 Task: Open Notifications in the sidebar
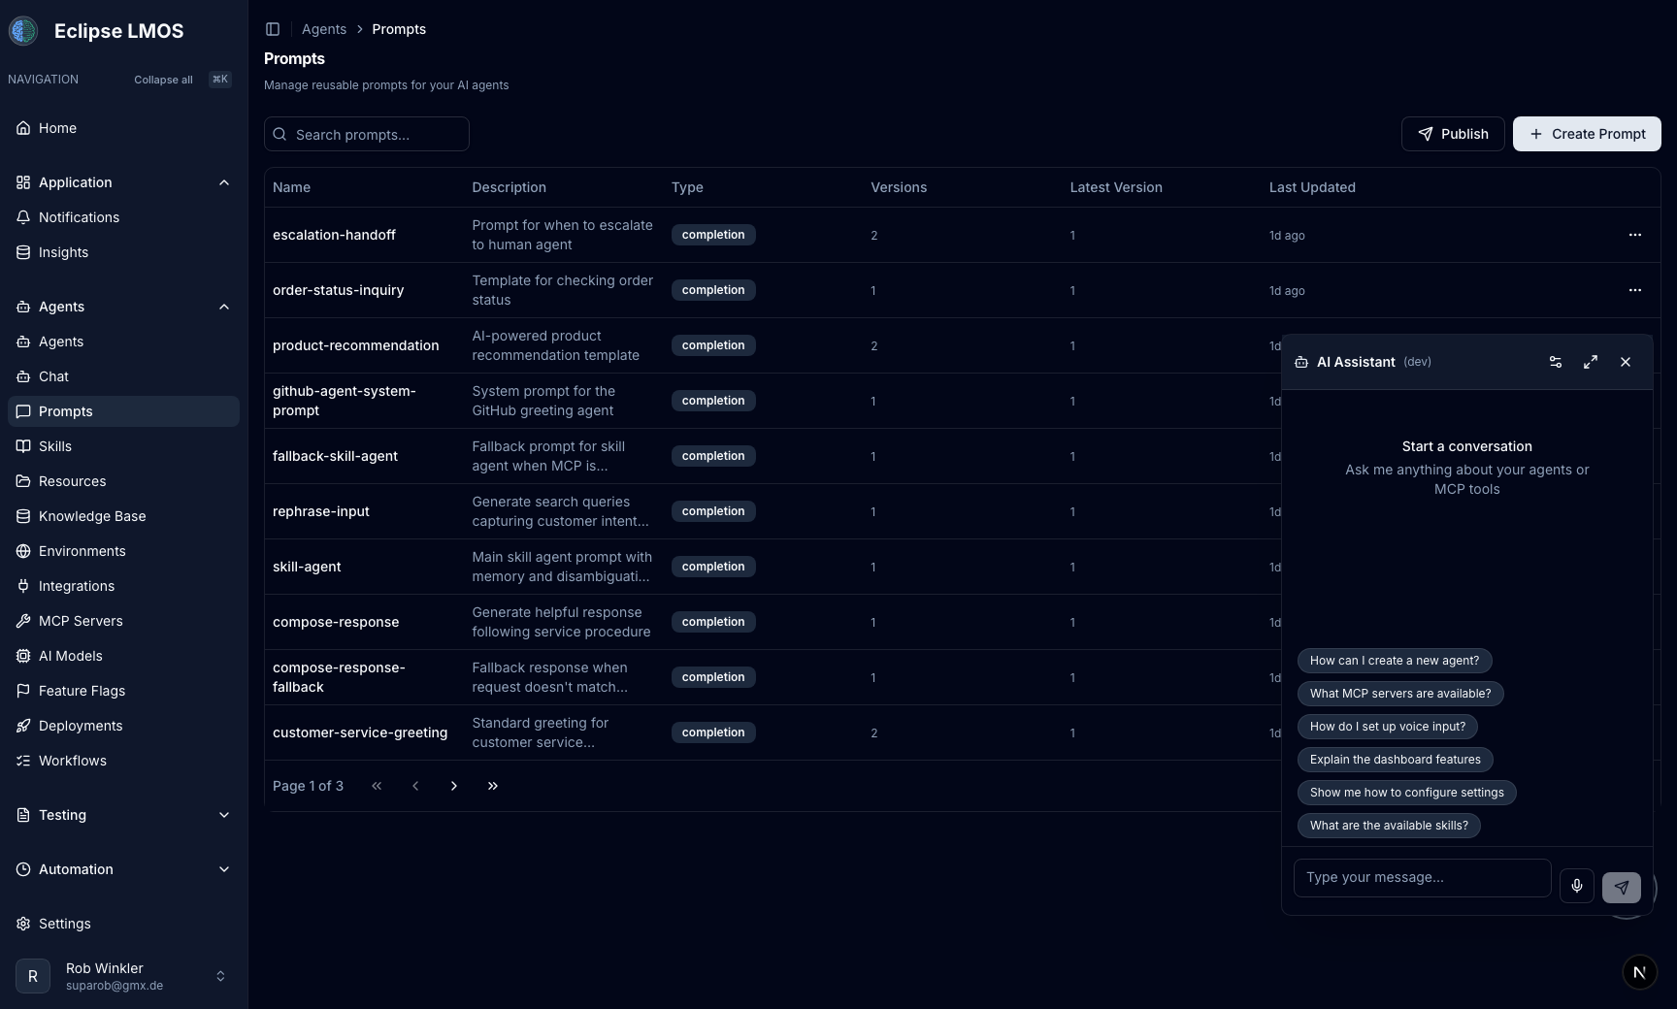coord(123,217)
